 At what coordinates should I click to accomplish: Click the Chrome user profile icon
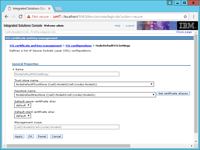[x=170, y=3]
